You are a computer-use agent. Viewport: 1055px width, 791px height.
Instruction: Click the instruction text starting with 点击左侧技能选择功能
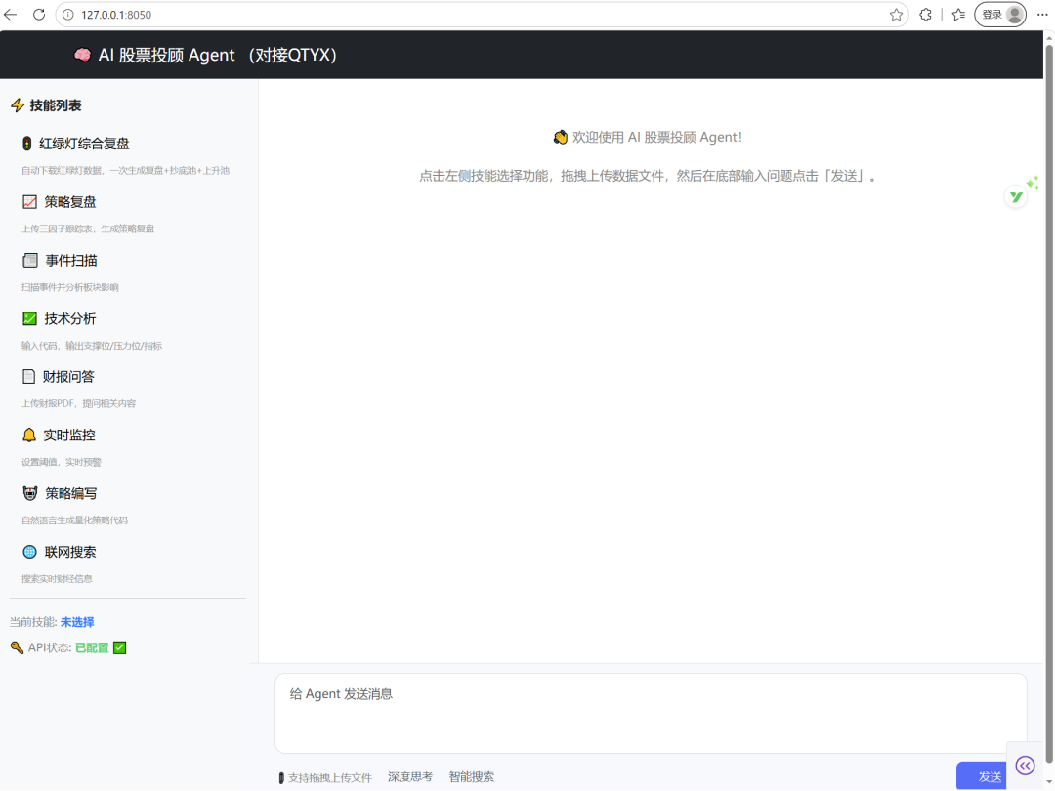[650, 176]
